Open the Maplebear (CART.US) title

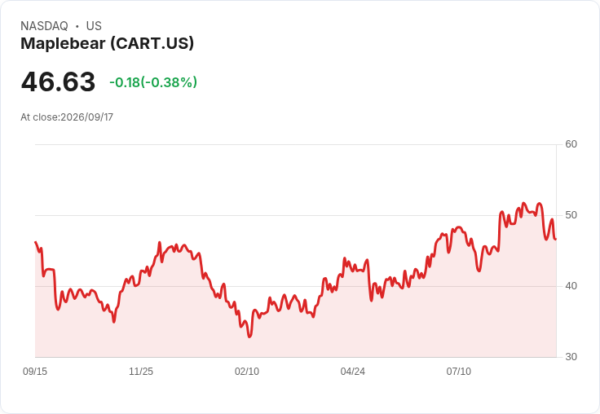tap(107, 43)
